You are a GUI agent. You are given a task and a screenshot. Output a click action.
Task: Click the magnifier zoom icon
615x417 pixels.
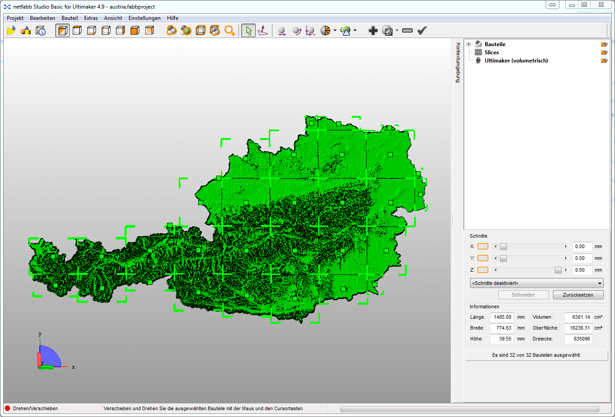pos(230,31)
